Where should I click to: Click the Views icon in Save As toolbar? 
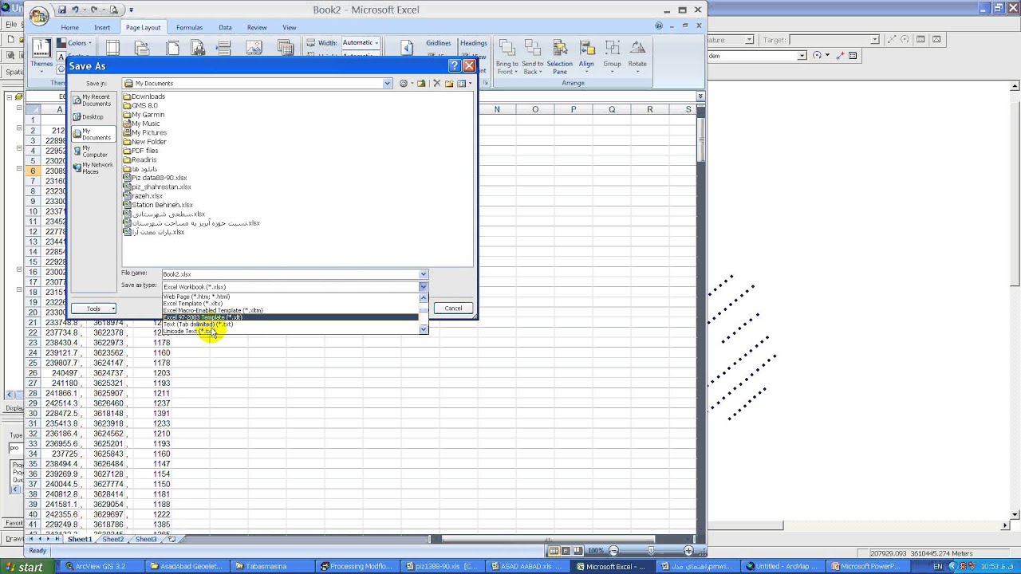pyautogui.click(x=462, y=83)
